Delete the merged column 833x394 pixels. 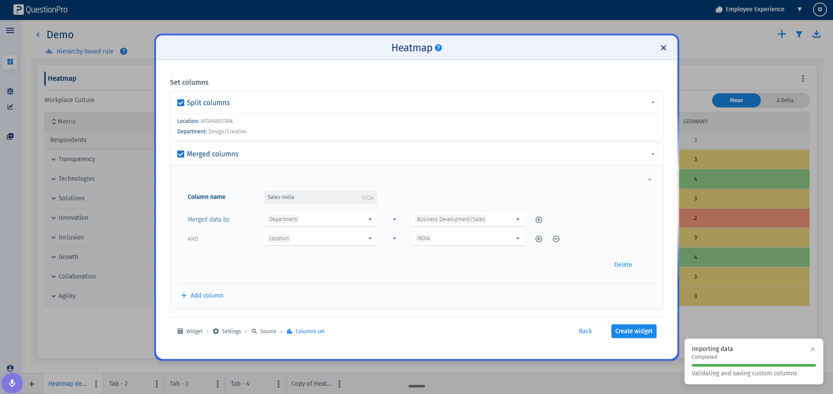[623, 265]
